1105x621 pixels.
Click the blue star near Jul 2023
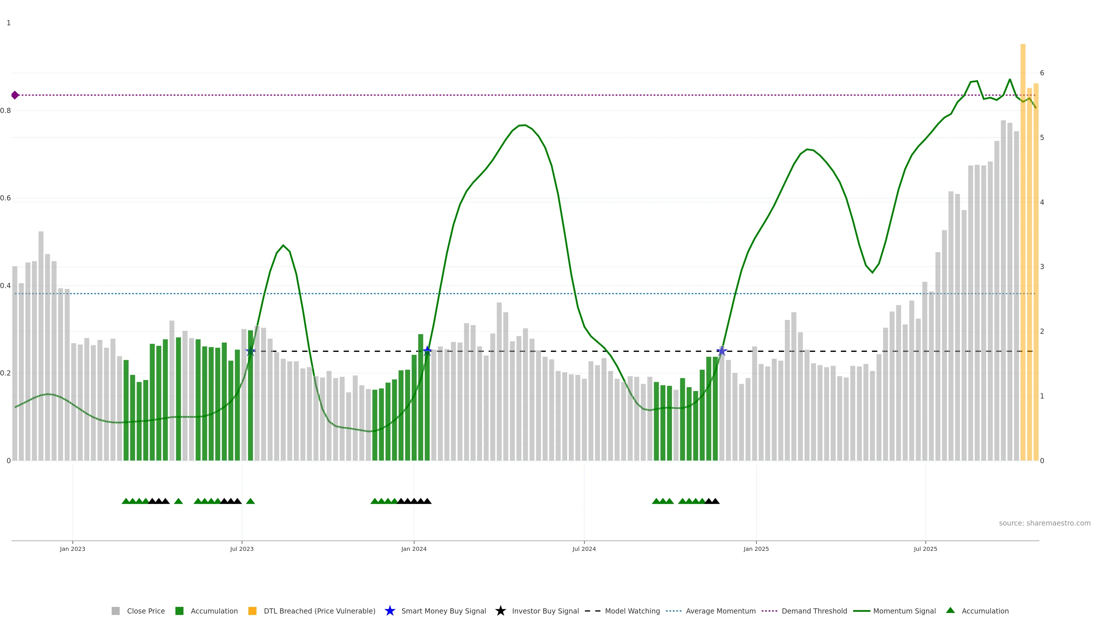(251, 351)
